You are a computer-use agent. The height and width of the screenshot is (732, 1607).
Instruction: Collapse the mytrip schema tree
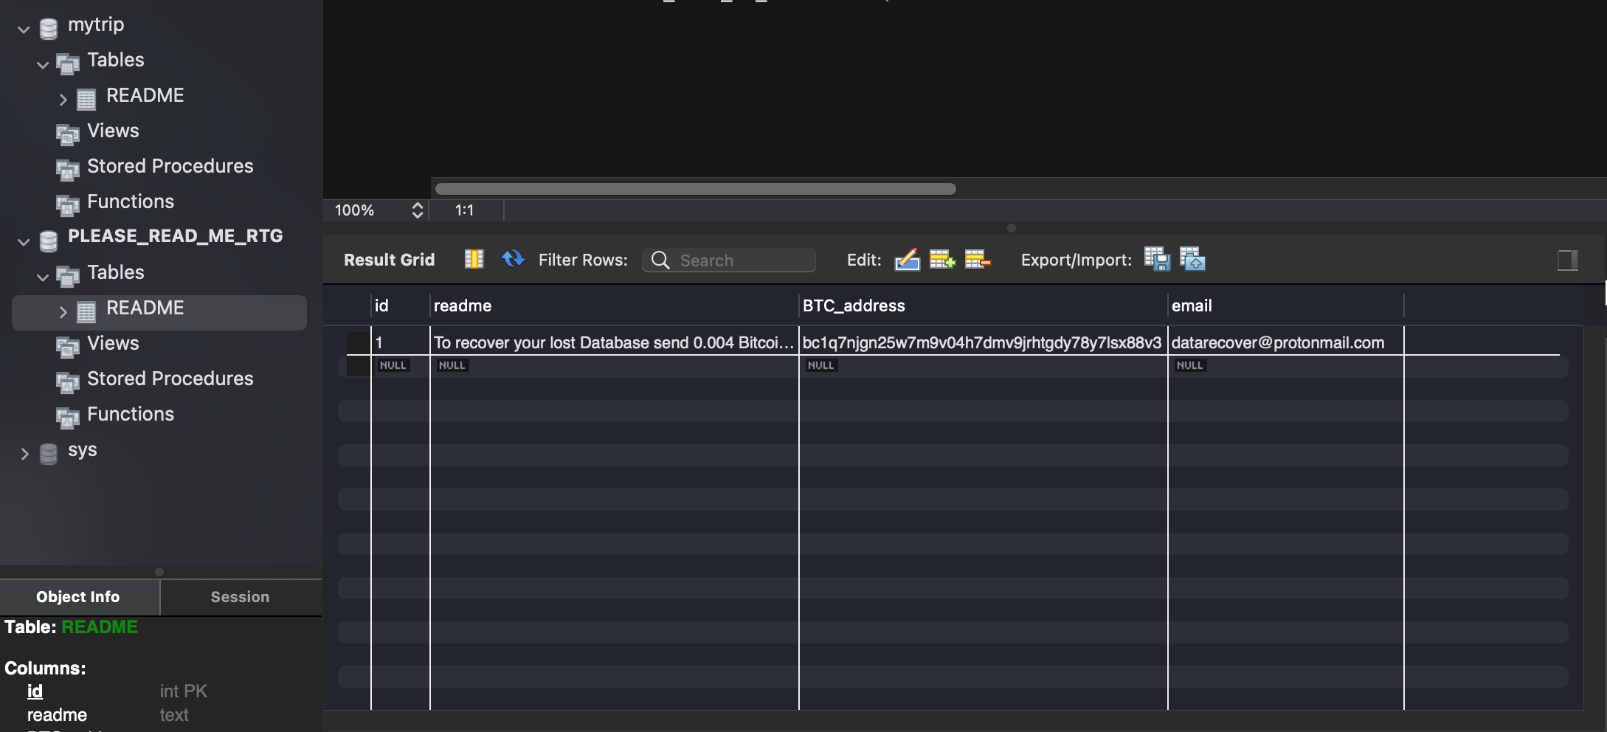point(24,30)
